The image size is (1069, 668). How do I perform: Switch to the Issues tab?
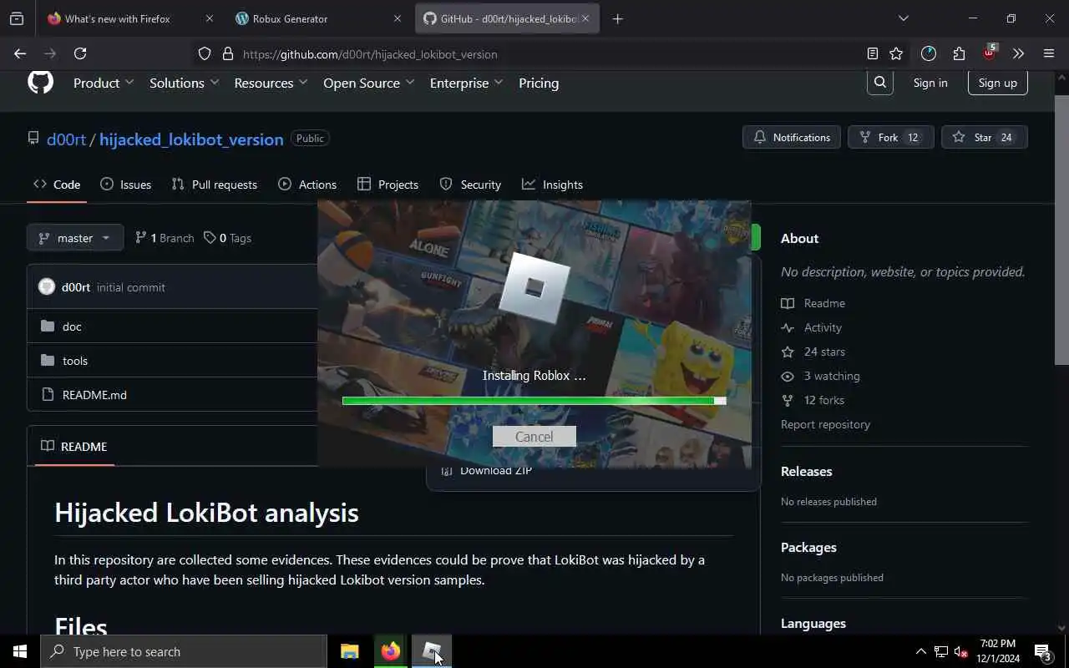[125, 185]
